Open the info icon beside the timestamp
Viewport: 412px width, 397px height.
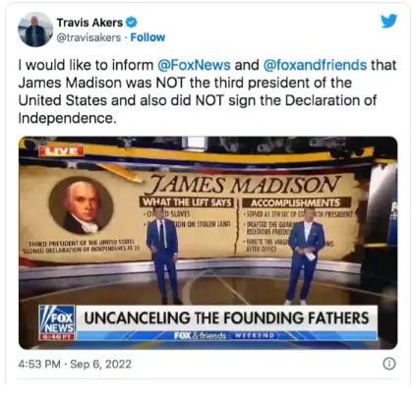click(389, 364)
